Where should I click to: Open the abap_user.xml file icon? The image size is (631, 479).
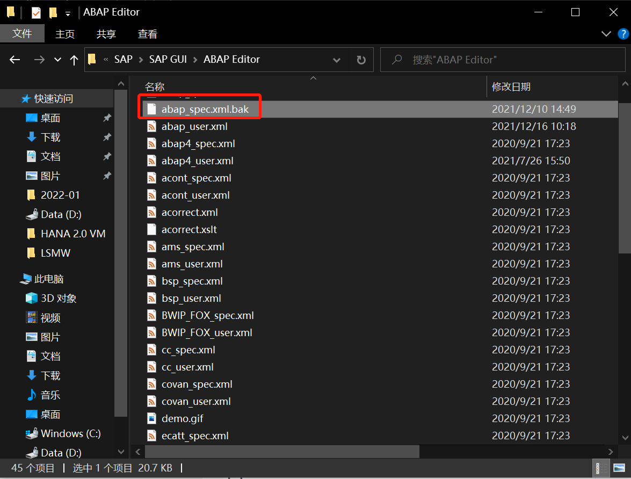152,126
